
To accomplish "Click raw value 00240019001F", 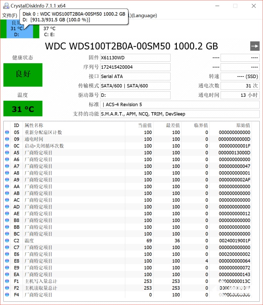I will click(x=235, y=241).
